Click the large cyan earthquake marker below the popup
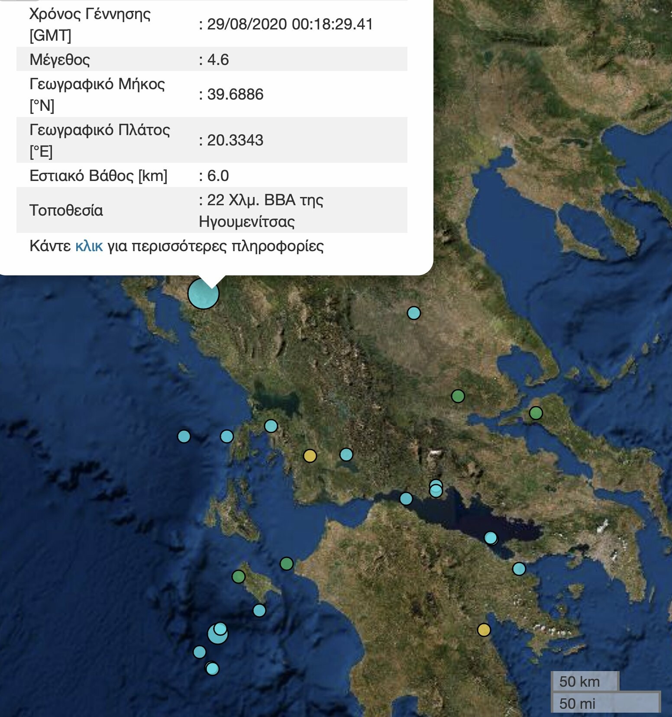 point(204,294)
